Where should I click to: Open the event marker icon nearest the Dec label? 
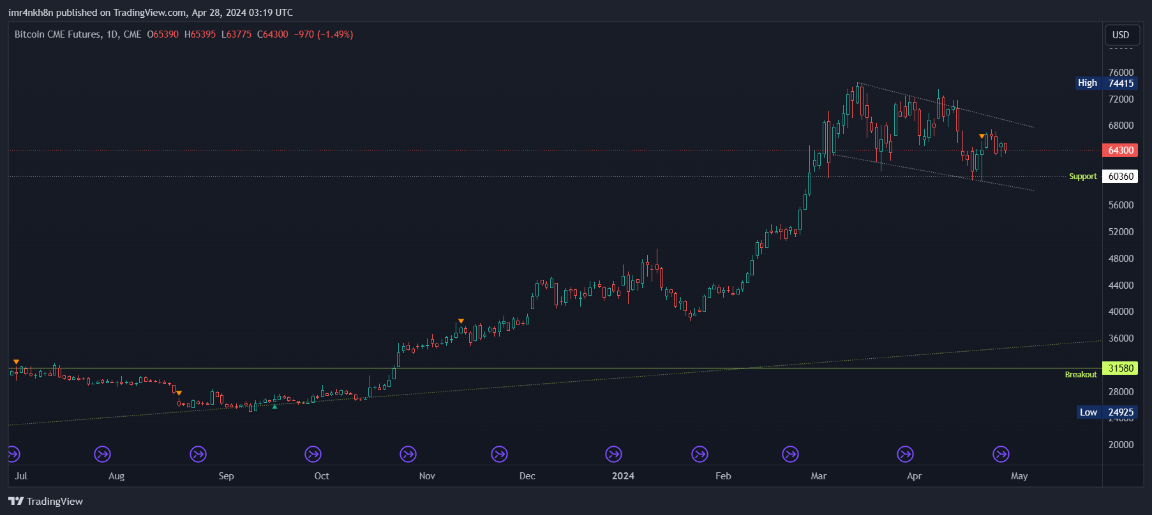499,454
